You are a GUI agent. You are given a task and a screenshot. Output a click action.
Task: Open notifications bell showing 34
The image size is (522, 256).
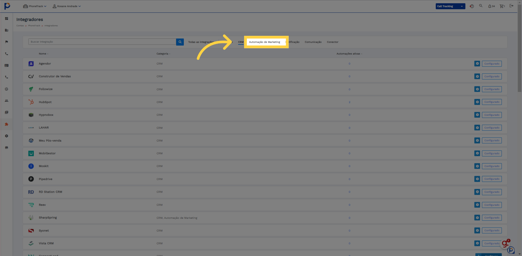click(491, 6)
